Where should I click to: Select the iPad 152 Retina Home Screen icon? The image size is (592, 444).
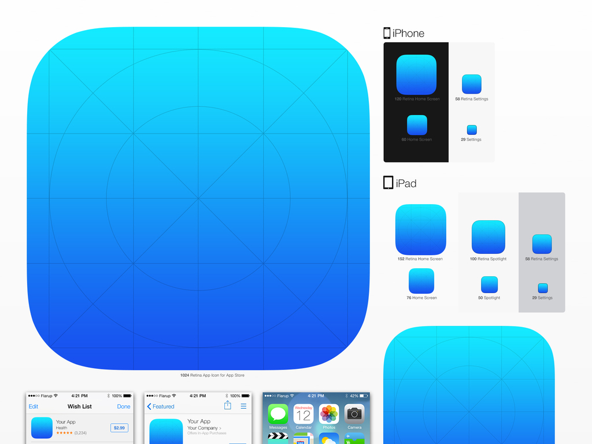[x=420, y=230]
